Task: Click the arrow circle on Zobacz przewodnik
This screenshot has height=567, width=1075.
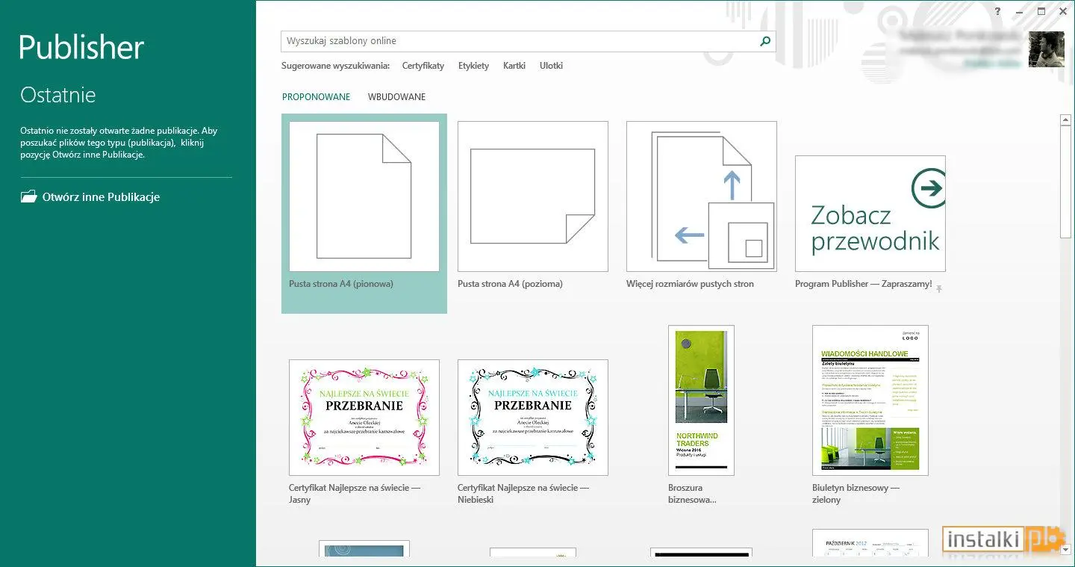Action: click(x=929, y=188)
